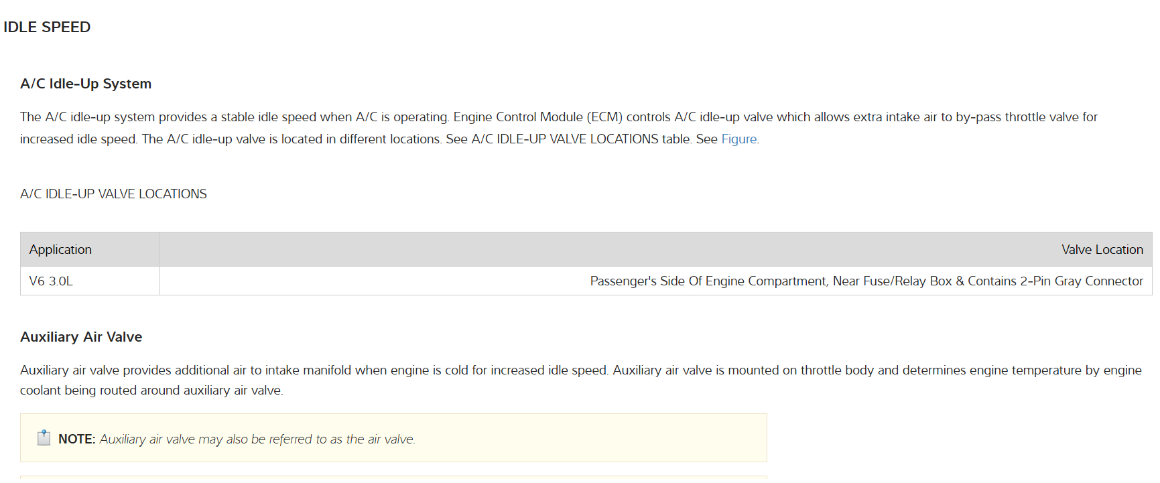This screenshot has width=1160, height=483.
Task: Click the "A/C IDLE-UP VALVE LOCATIONS" table caption
Action: (113, 194)
